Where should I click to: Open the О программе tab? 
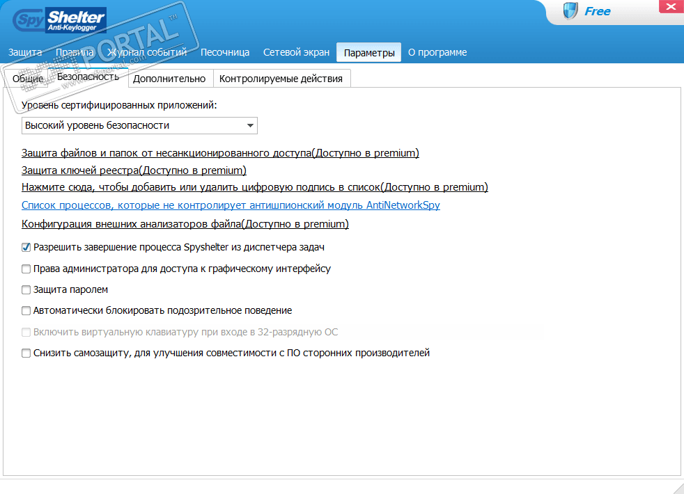(437, 52)
